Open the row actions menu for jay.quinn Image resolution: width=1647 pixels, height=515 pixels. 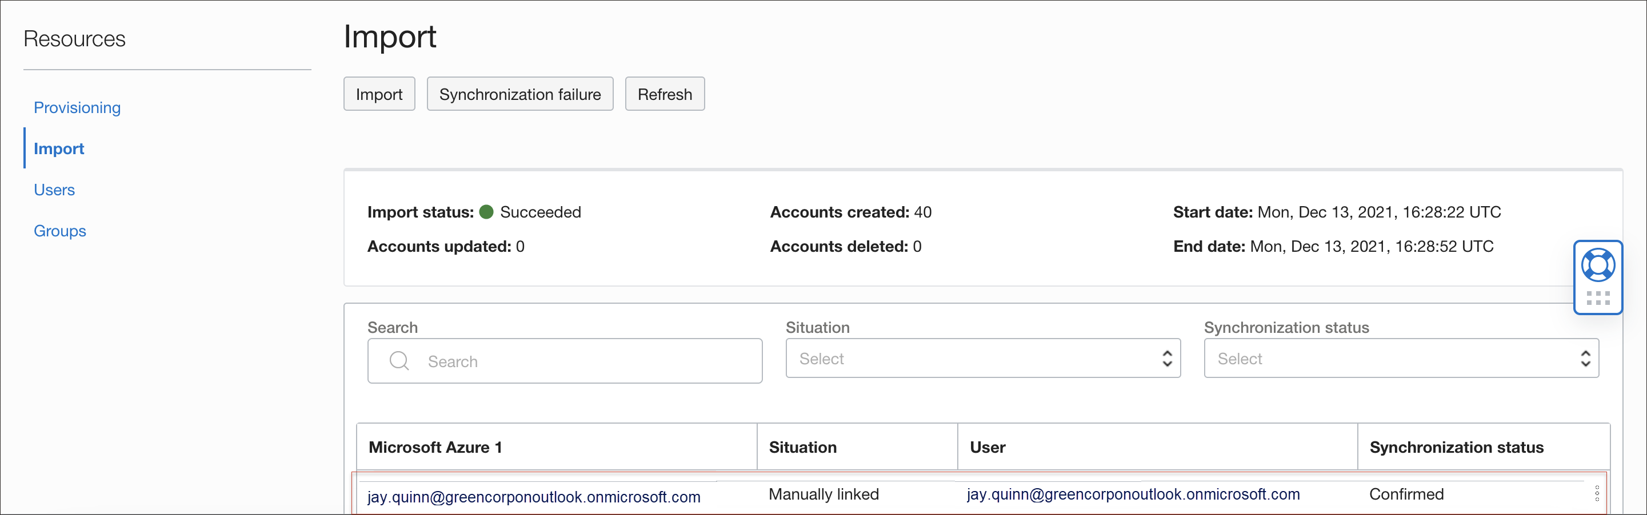pos(1597,493)
